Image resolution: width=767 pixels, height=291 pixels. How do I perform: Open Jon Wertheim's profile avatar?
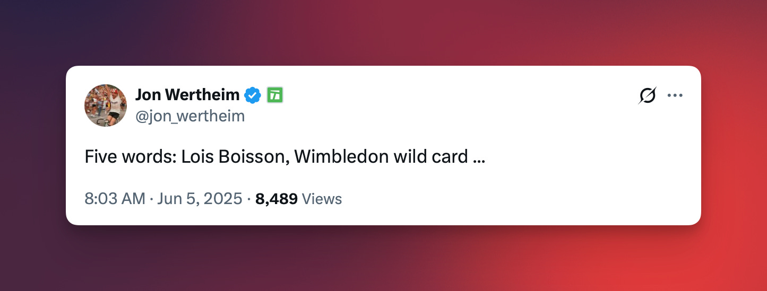pyautogui.click(x=106, y=105)
